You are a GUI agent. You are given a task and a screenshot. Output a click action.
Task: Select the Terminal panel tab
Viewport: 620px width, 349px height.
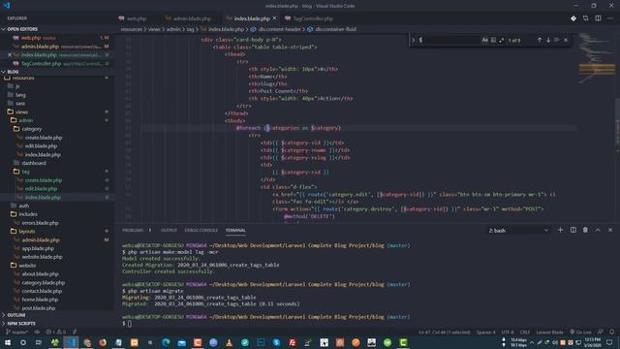pos(235,231)
